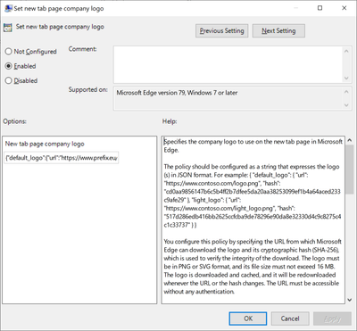Image resolution: width=357 pixels, height=331 pixels.
Task: Click Supported on box scroll up arrow
Action: [346, 92]
